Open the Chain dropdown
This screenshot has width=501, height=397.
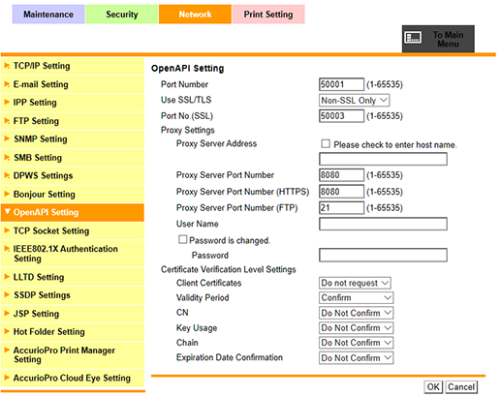[x=356, y=343]
